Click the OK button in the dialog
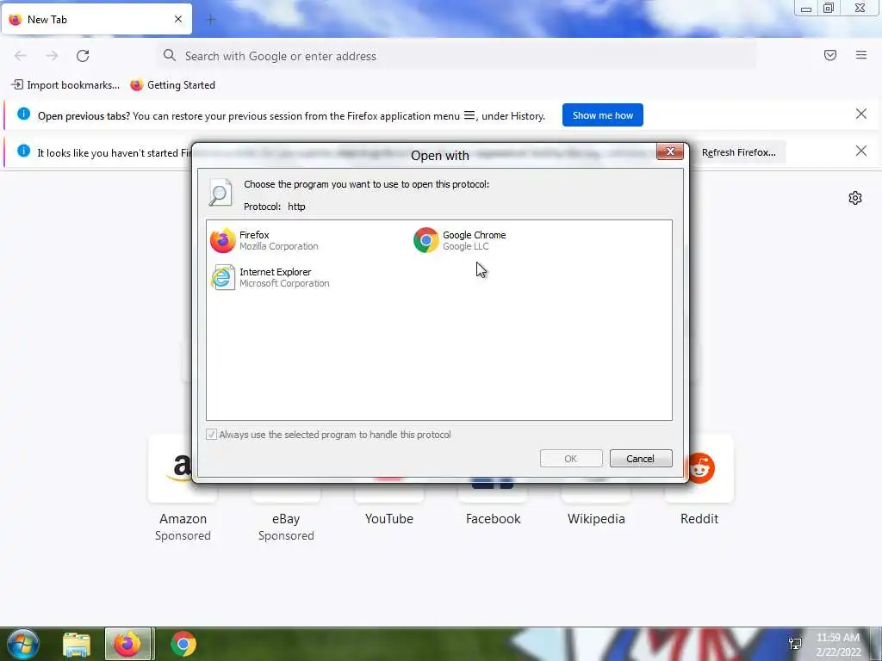 click(571, 459)
